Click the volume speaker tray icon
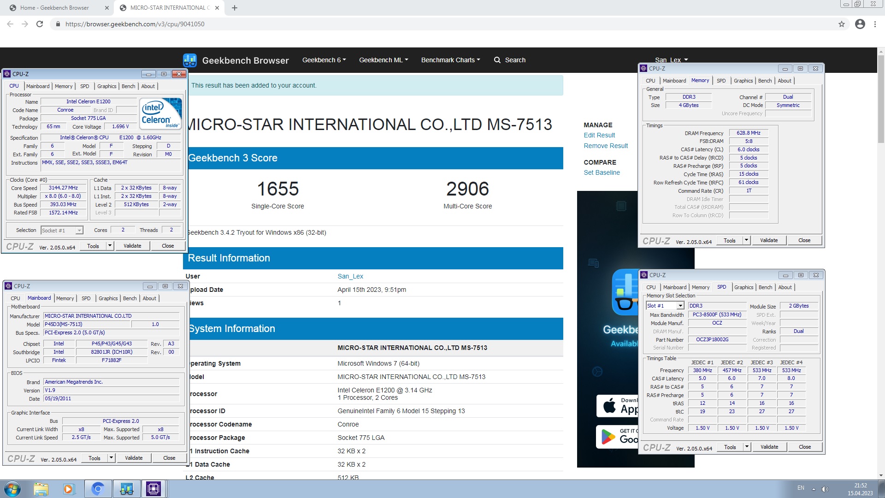The width and height of the screenshot is (885, 498). click(825, 489)
